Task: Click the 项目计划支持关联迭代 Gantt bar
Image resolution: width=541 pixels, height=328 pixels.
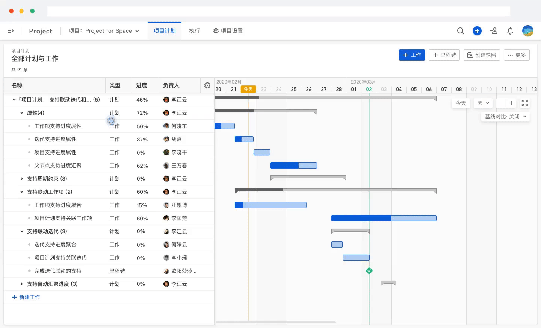Action: click(356, 258)
